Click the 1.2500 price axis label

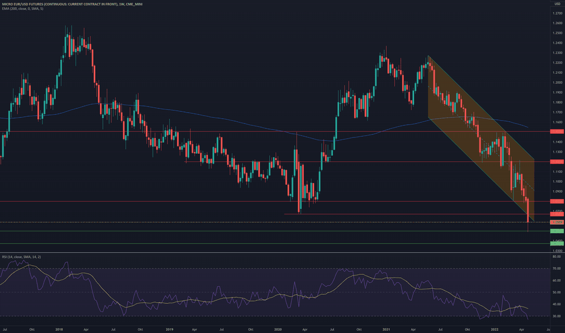tap(557, 33)
